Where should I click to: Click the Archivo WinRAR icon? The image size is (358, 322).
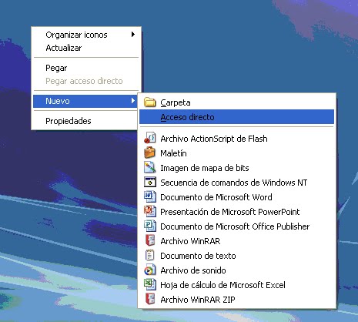[x=150, y=240]
